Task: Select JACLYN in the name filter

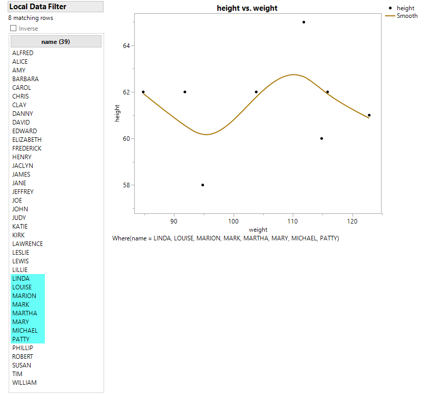Action: pyautogui.click(x=22, y=165)
